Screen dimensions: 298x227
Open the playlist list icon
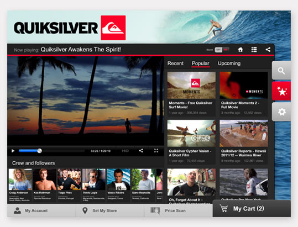pos(254,50)
